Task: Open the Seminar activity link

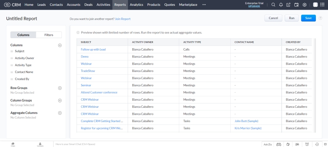Action: (86, 86)
